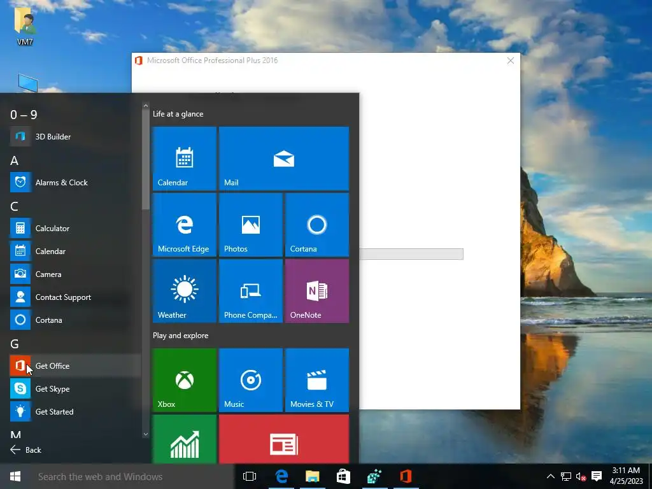Switch to the Office installer taskbar icon

pos(406,476)
